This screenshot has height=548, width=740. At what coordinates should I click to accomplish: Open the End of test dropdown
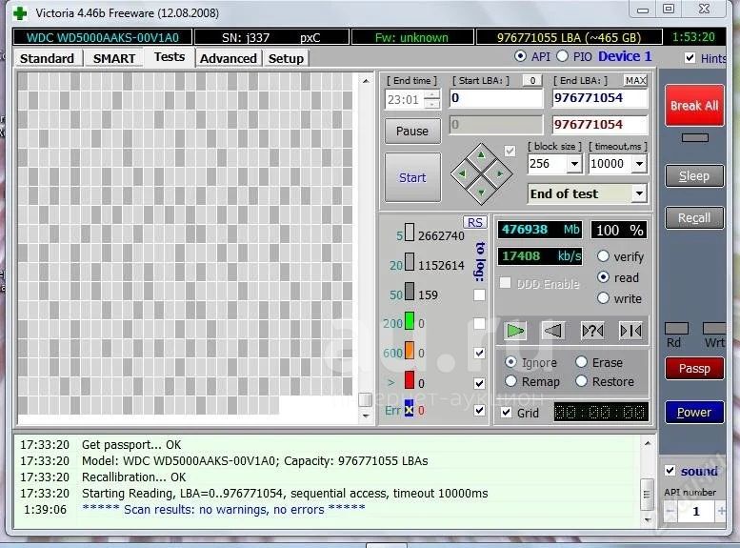point(638,193)
